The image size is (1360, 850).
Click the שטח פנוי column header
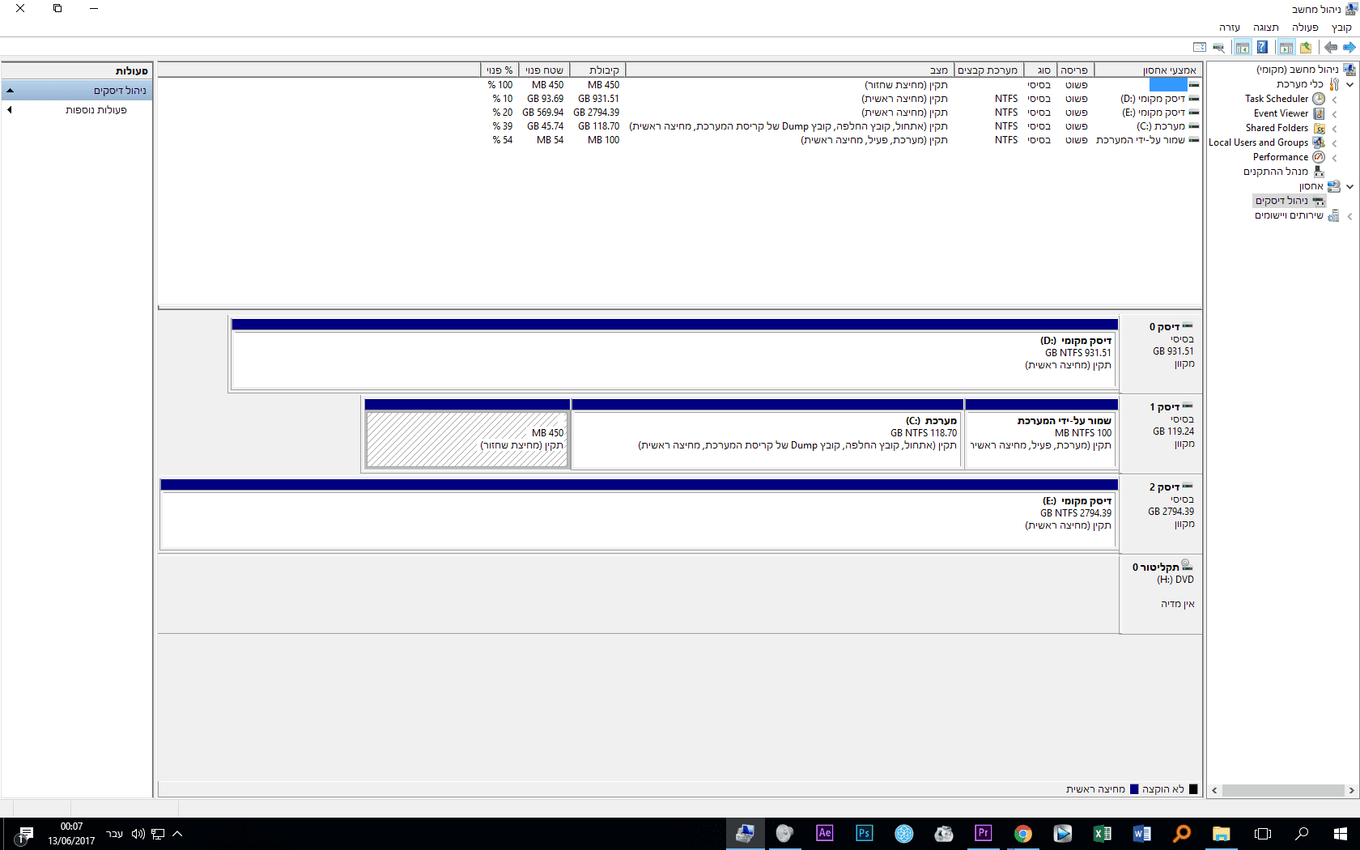click(x=544, y=70)
